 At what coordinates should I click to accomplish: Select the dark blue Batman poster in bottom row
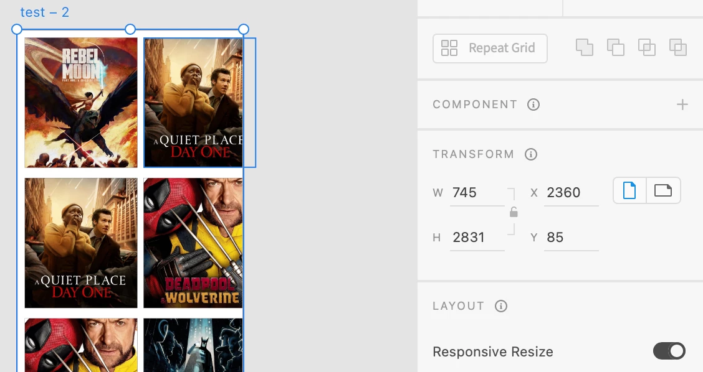click(x=193, y=345)
